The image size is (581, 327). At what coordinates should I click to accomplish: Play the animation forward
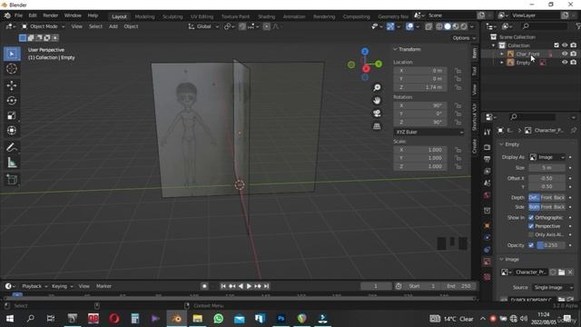249,286
